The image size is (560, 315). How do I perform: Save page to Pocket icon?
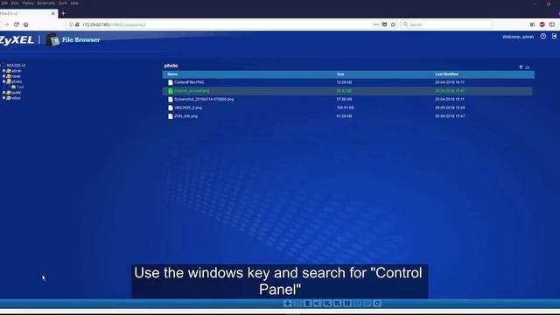click(384, 24)
